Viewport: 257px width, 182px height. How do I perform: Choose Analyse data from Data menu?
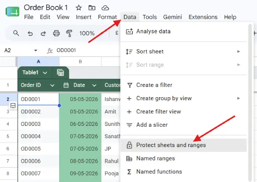tap(184, 31)
